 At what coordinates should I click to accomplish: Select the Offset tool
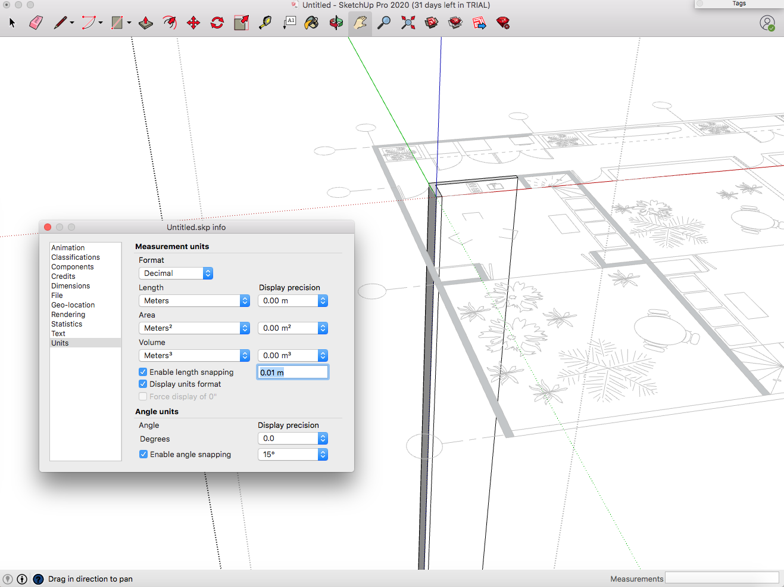tap(170, 23)
